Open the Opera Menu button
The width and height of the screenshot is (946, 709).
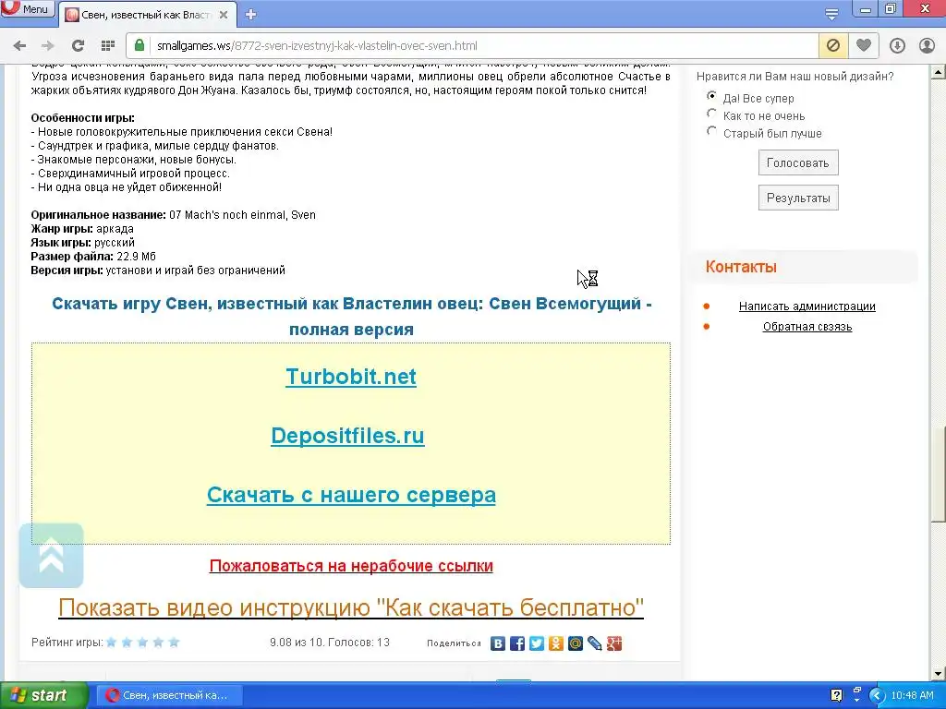(27, 8)
